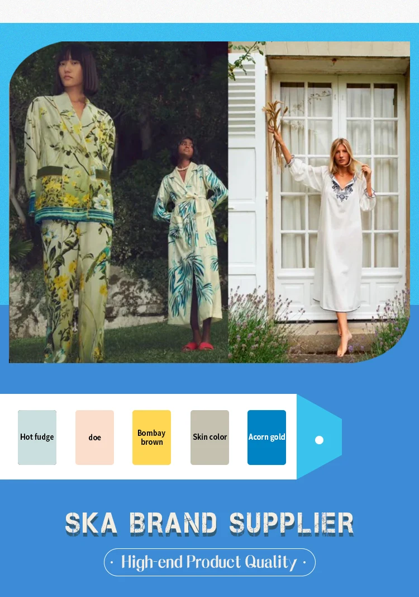Open the white dress model photo

(319, 202)
